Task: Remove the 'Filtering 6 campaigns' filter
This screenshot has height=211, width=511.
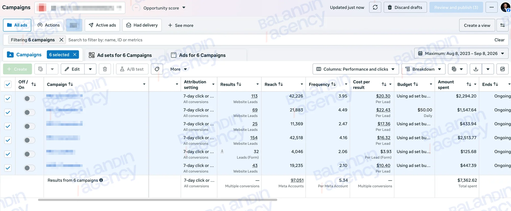Action: 61,40
